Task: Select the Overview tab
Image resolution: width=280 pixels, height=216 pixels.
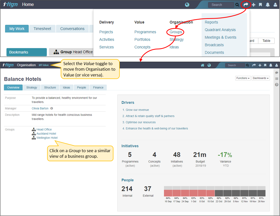Action: pyautogui.click(x=13, y=88)
